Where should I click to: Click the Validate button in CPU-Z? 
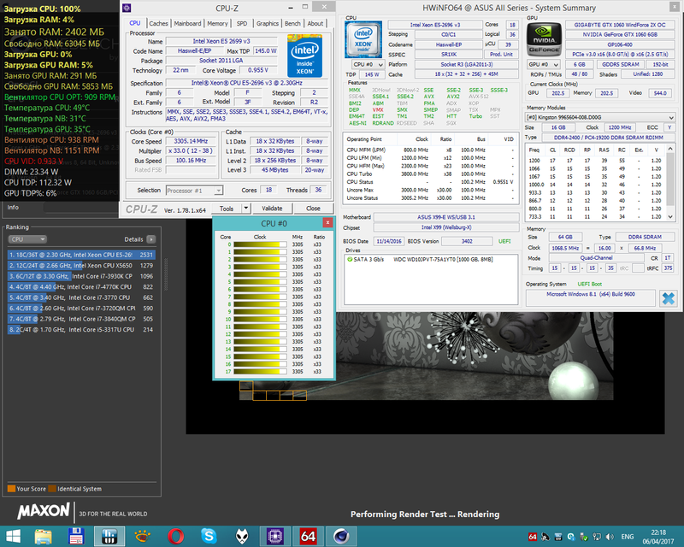[272, 208]
